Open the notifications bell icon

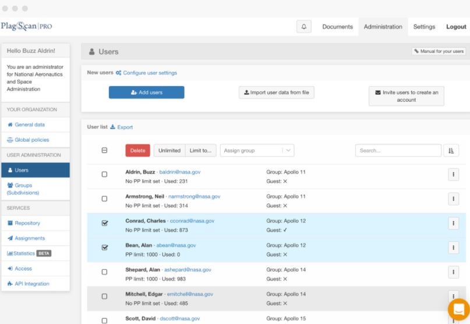pos(303,27)
